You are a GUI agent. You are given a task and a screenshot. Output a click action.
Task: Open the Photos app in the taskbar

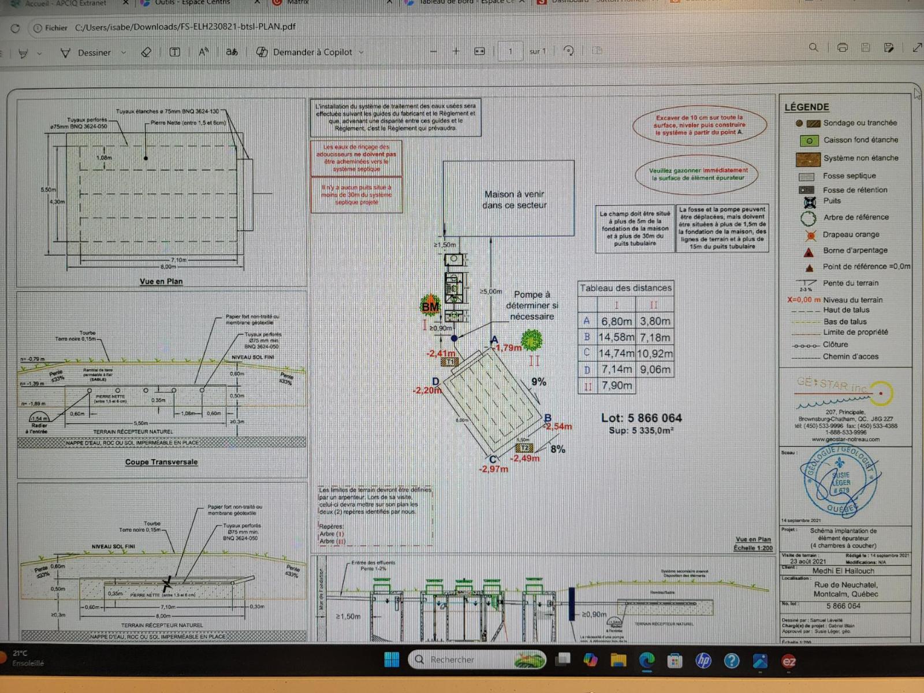tap(760, 661)
